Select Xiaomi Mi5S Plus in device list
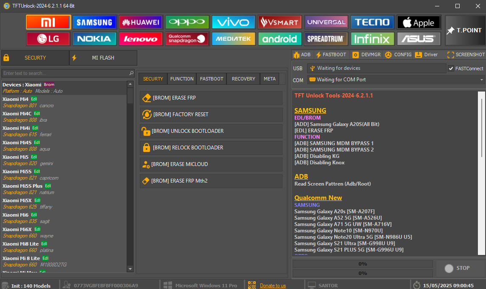This screenshot has width=486, height=289. point(23,186)
